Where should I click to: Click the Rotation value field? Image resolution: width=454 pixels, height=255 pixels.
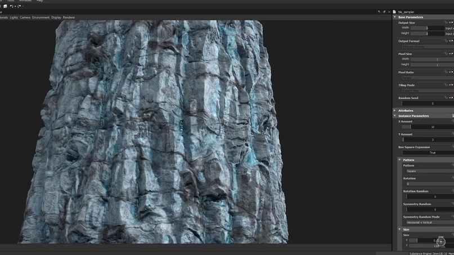click(x=430, y=184)
